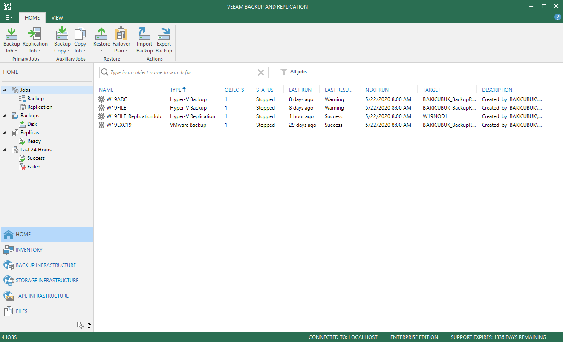Select Ready under Replicas
Viewport: 563px width, 342px height.
[34, 141]
